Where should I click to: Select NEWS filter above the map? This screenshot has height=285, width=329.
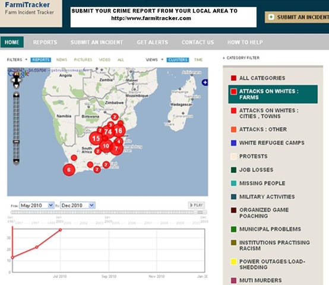click(62, 60)
